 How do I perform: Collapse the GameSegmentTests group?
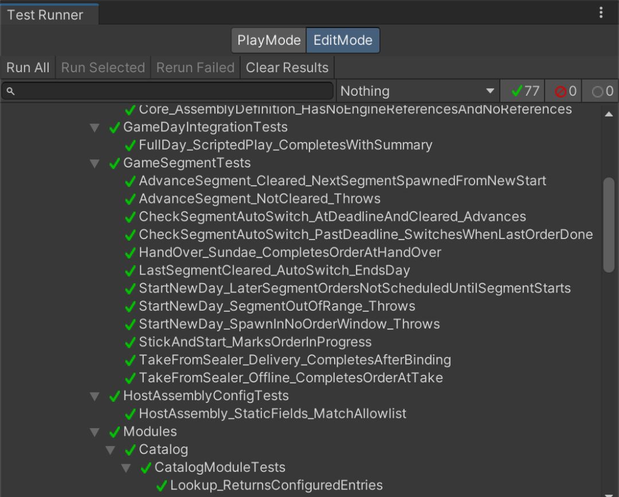(95, 163)
